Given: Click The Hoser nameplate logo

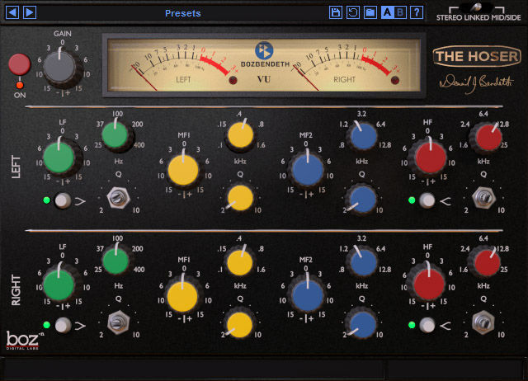Looking at the screenshot, I should (477, 57).
